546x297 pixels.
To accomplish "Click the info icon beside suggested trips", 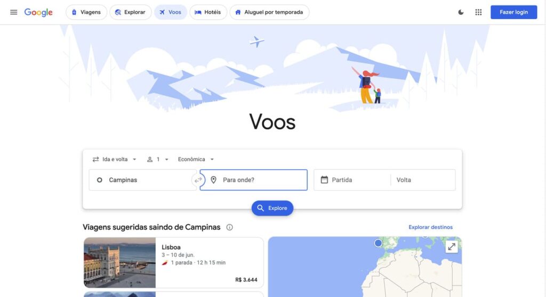I will [229, 227].
